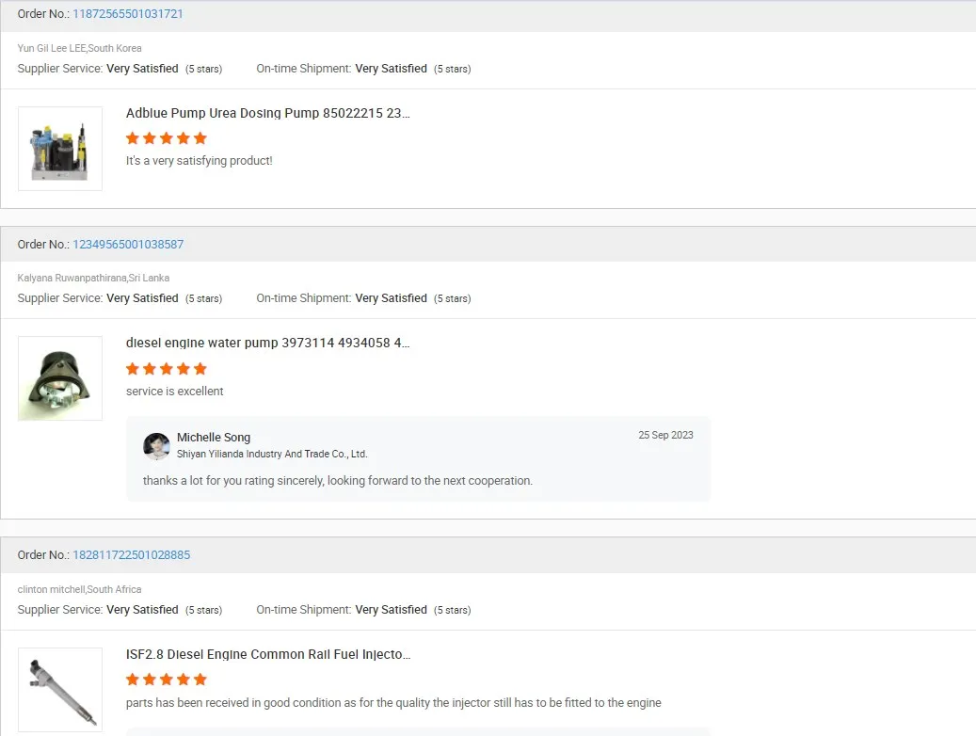
Task: Open order number 182811722501028885 link
Action: (x=132, y=555)
